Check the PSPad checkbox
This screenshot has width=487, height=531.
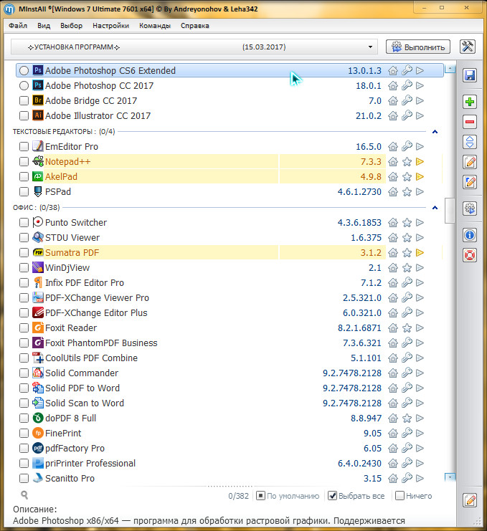(x=24, y=191)
